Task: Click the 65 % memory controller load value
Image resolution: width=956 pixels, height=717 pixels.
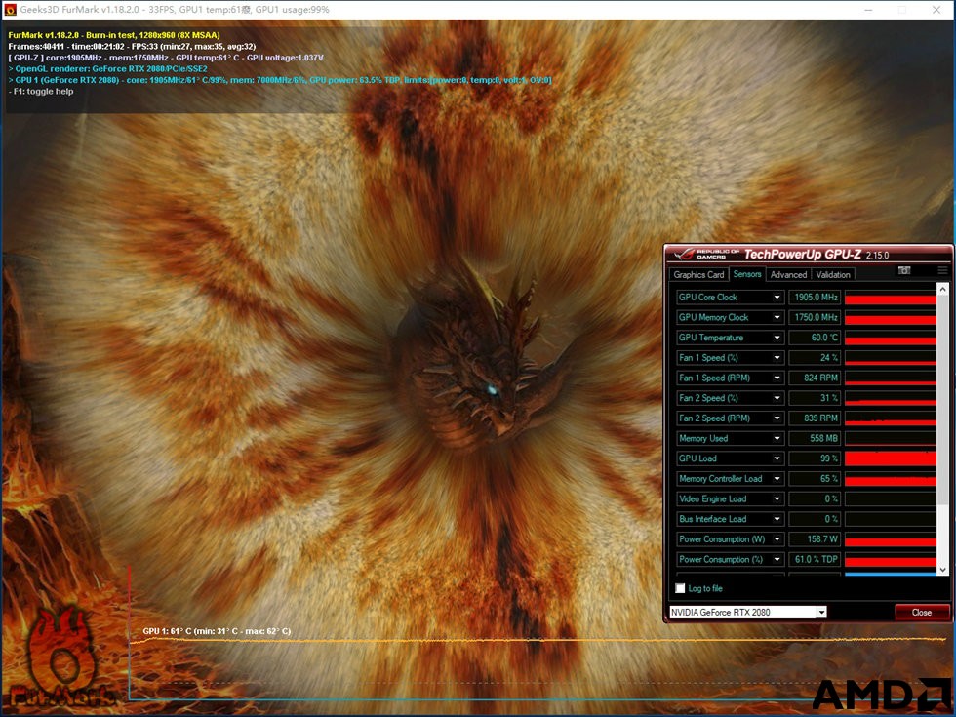Action: pos(816,479)
